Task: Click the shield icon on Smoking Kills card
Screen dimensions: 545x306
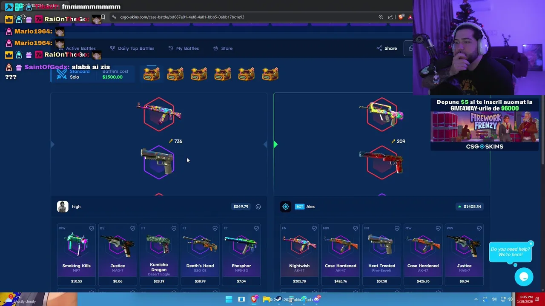Action: pyautogui.click(x=92, y=228)
